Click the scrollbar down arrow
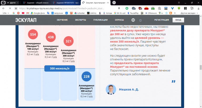The width and height of the screenshot is (202, 108). tap(201, 107)
